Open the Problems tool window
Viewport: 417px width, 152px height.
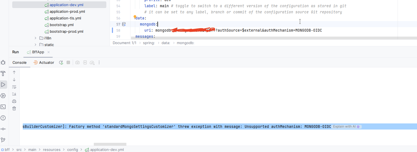click(3, 118)
